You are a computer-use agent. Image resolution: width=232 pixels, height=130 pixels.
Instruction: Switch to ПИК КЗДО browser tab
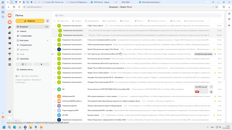click(x=125, y=2)
